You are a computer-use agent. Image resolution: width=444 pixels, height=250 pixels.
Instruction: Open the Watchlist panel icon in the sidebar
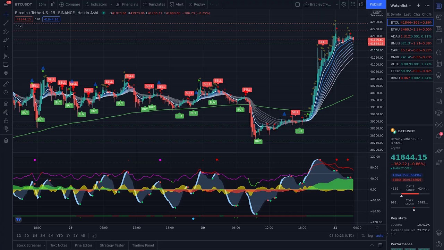[439, 6]
